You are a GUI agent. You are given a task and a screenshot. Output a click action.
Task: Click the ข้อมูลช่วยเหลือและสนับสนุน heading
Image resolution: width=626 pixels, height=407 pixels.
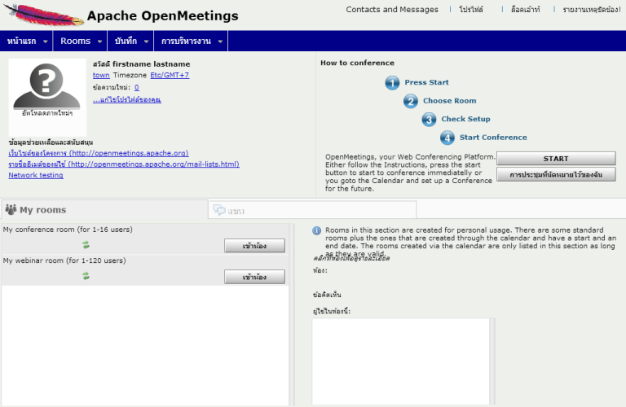click(51, 142)
